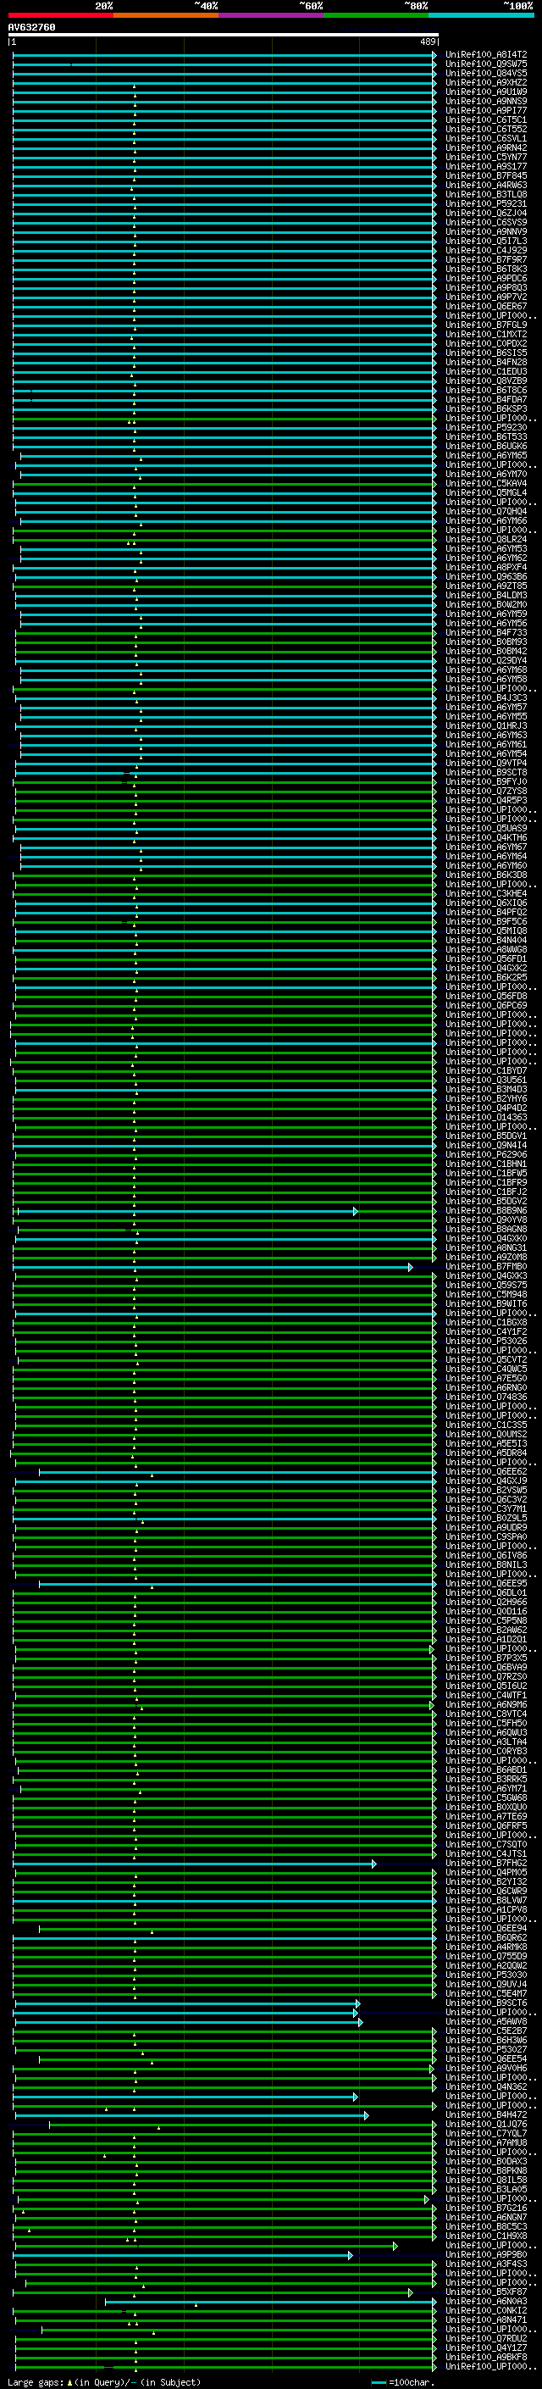542x2389 pixels.
Task: Open hit UniRef100_Q84VS5
Action: tap(485, 73)
